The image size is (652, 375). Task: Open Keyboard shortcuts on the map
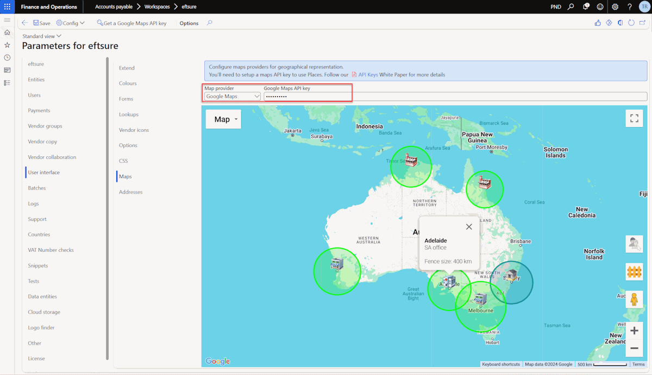coord(501,364)
